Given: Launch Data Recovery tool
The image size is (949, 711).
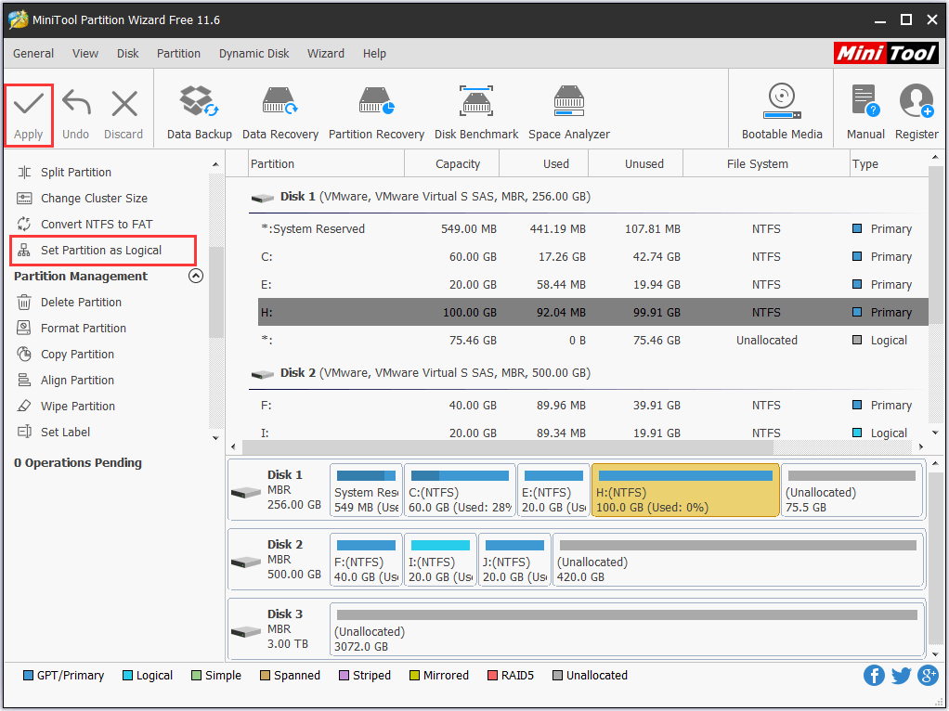Looking at the screenshot, I should 280,113.
